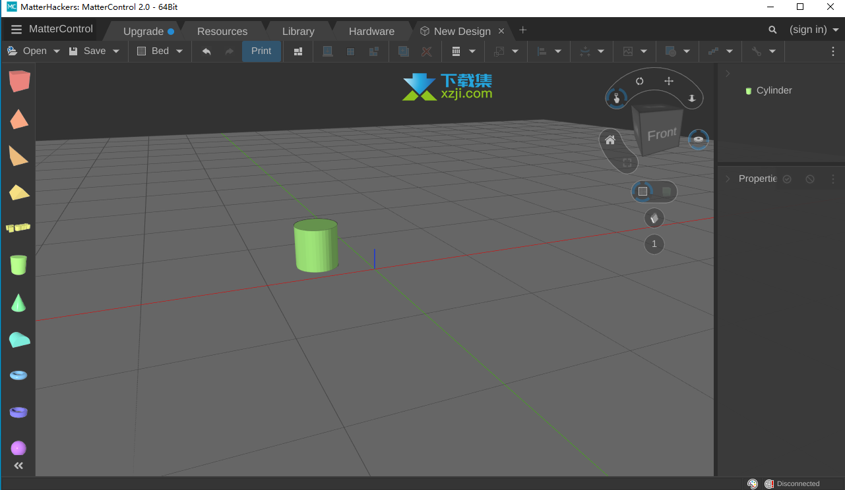Expand the Save dropdown arrow

click(116, 51)
